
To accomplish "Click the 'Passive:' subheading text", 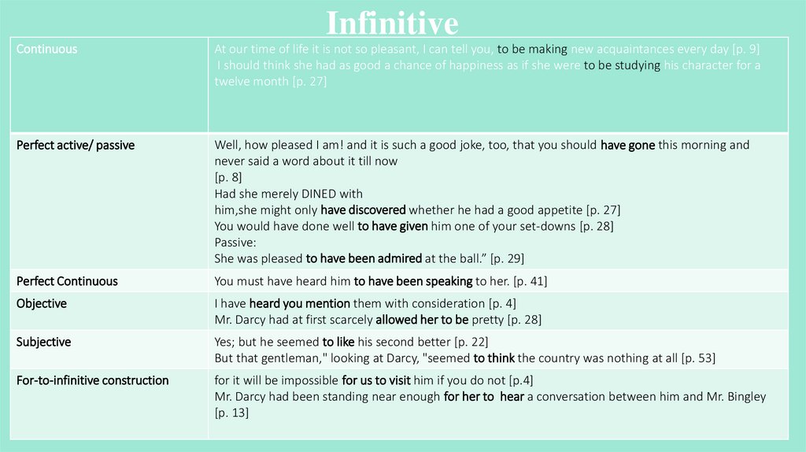I will [x=235, y=242].
